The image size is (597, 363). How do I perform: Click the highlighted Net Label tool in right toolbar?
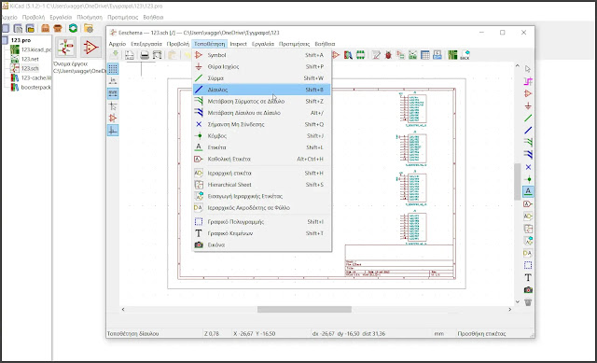pos(528,191)
